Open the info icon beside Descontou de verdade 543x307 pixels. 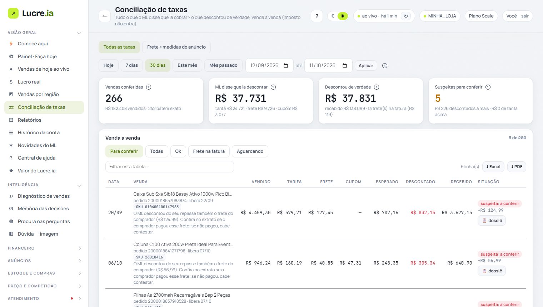pos(377,87)
